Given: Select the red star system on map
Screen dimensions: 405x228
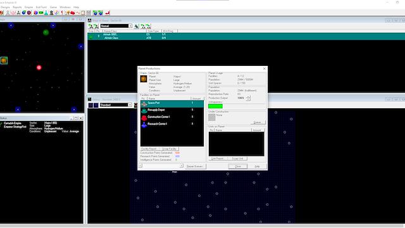Looking at the screenshot, I should (x=39, y=68).
